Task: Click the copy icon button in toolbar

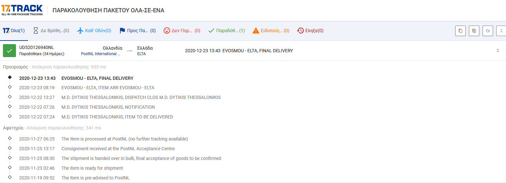Action: point(460,30)
